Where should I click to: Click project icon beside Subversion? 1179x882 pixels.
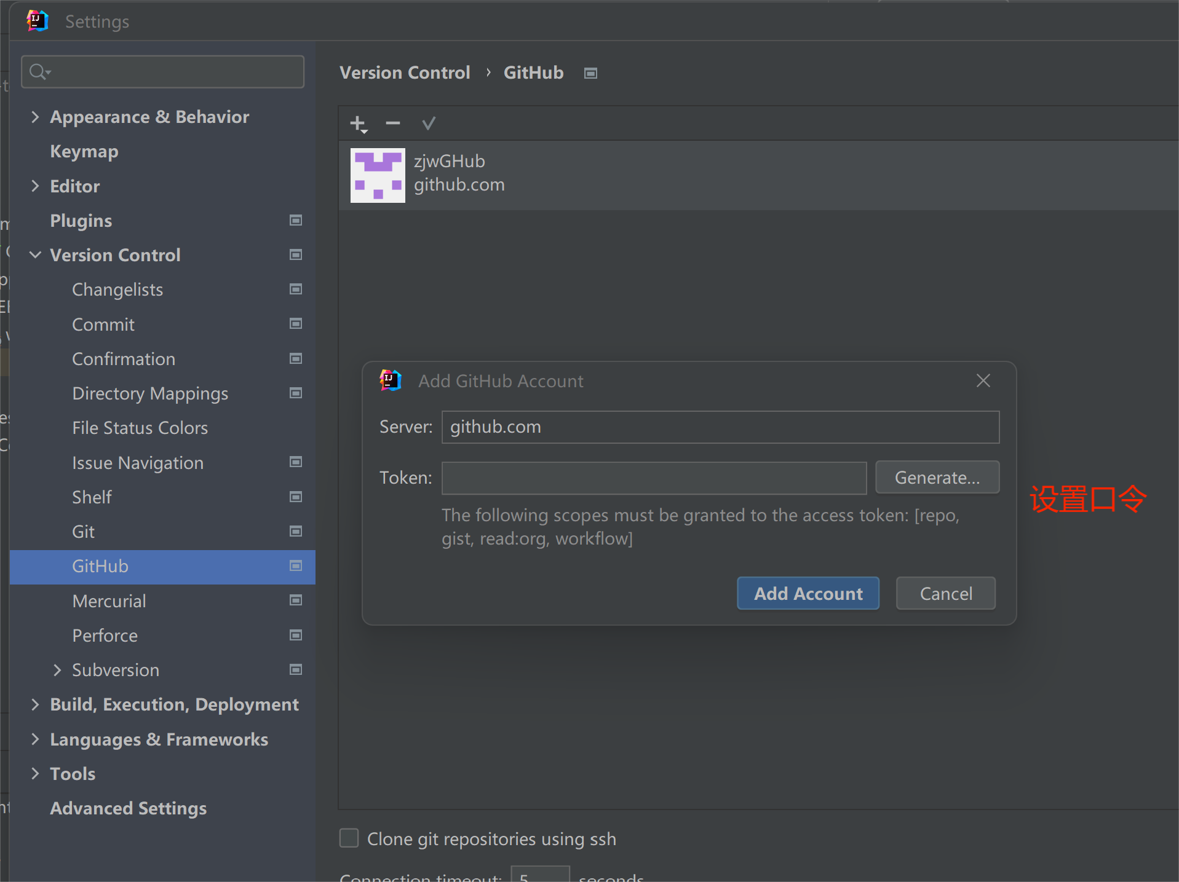[296, 669]
